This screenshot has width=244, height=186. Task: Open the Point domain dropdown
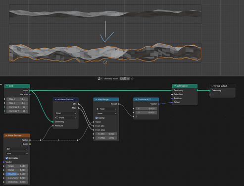click(x=66, y=118)
